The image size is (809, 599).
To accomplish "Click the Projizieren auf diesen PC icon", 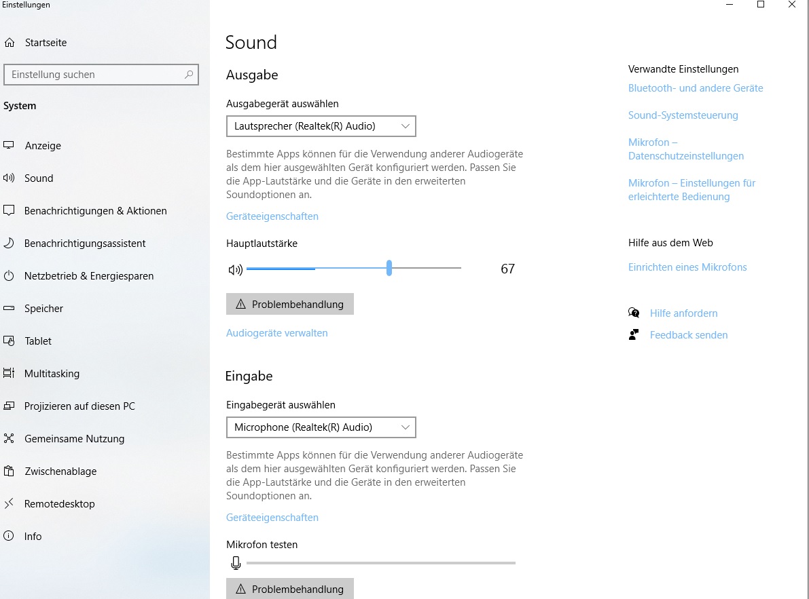I will [x=9, y=406].
